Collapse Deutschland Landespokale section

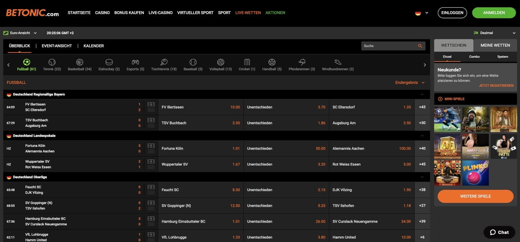422,136
